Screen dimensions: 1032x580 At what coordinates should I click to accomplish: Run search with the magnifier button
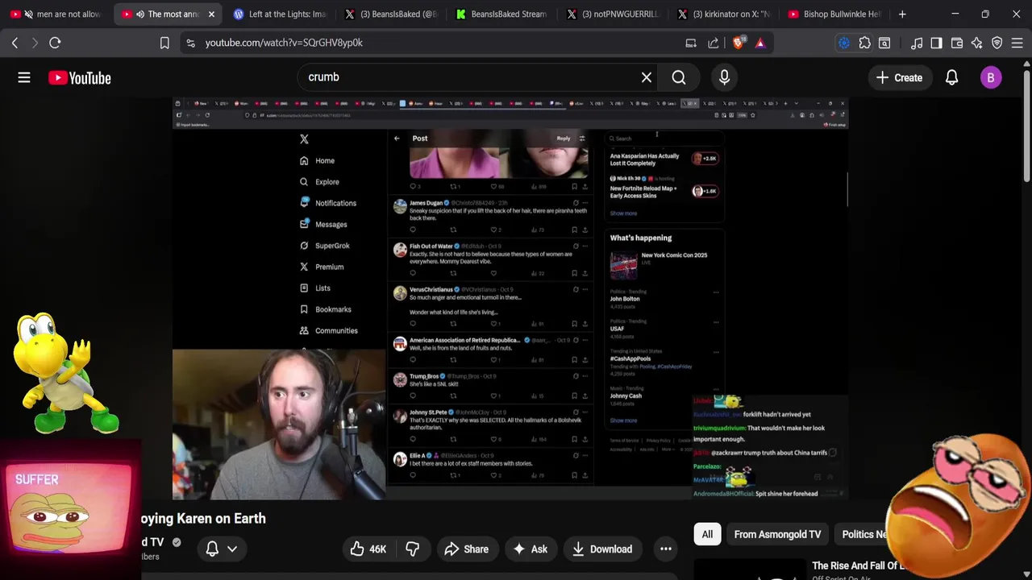(679, 77)
